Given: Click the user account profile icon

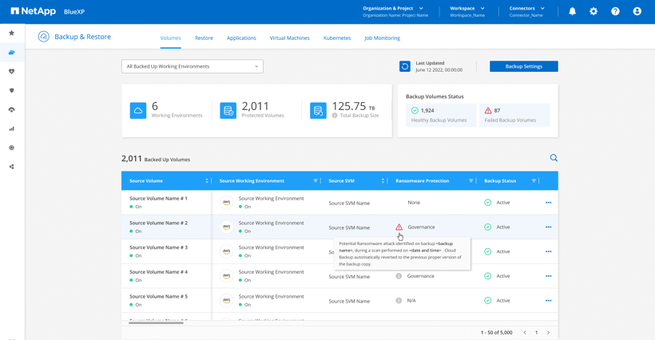Looking at the screenshot, I should coord(637,11).
